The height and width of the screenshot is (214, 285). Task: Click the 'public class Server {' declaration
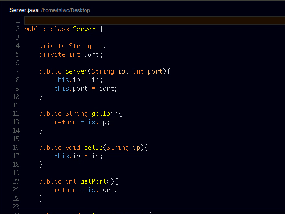(64, 29)
